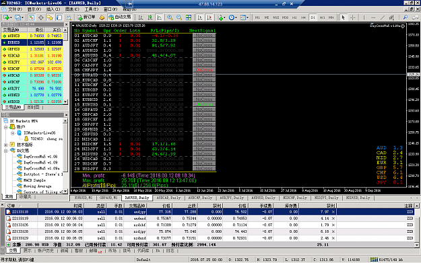Toggle the Navigator star-folder icon
This screenshot has width=421, height=263.
(x=50, y=17)
